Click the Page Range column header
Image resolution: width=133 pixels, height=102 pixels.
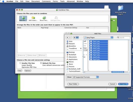52,28
